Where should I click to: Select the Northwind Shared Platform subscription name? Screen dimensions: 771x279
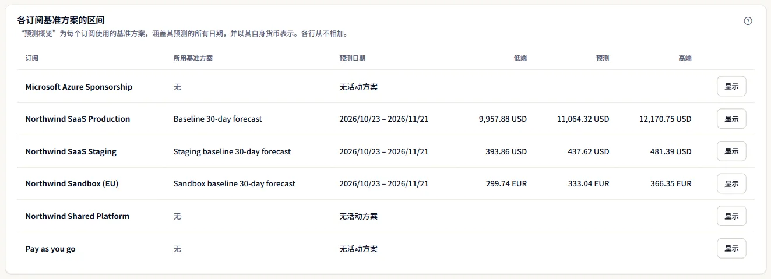[78, 216]
